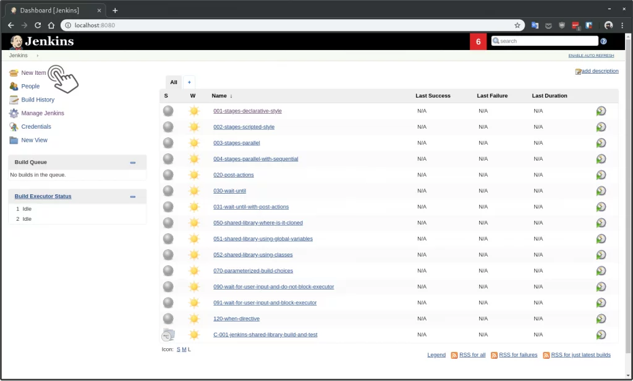Schedule a build for 050-shared-library-where-is-it-cloned
This screenshot has height=381, width=633.
click(601, 223)
